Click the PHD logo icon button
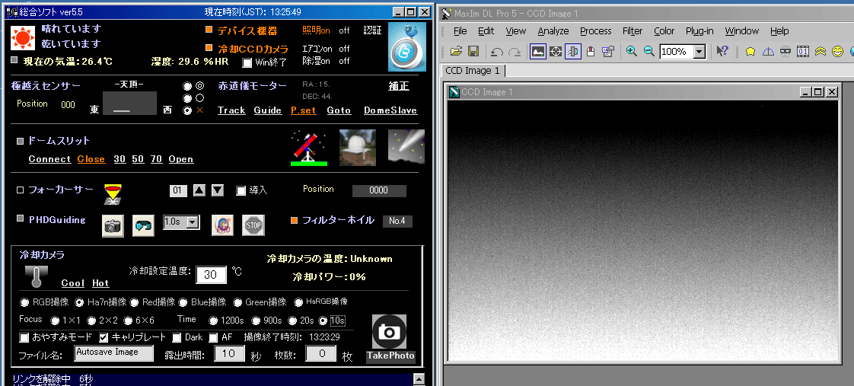This screenshot has width=854, height=386. pyautogui.click(x=223, y=225)
